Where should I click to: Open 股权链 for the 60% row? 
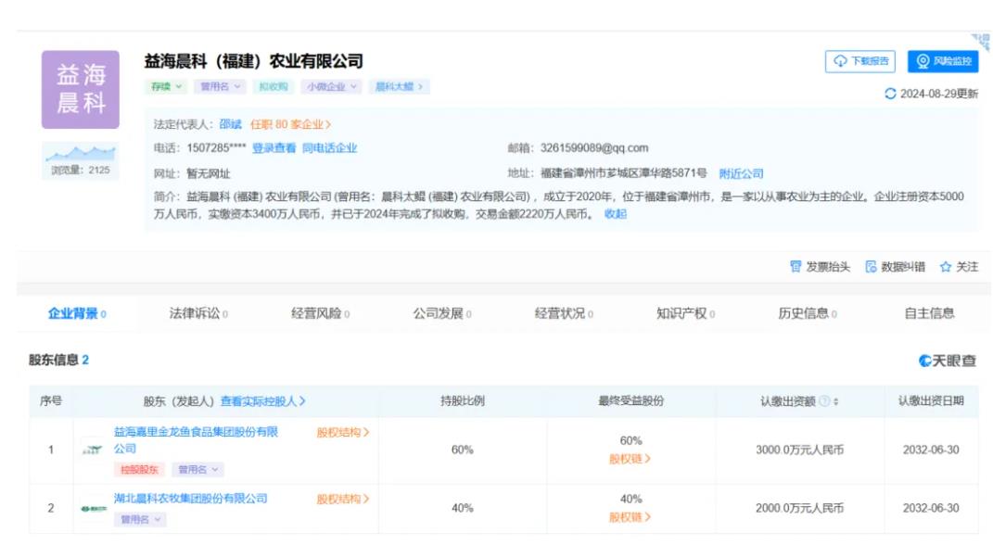pos(630,459)
